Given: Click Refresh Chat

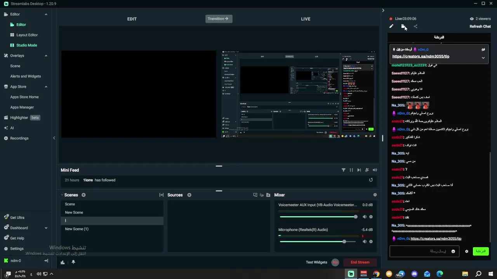Looking at the screenshot, I should tap(480, 26).
